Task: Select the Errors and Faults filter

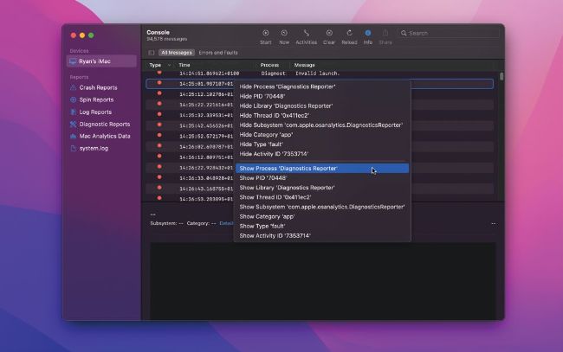Action: pos(218,53)
